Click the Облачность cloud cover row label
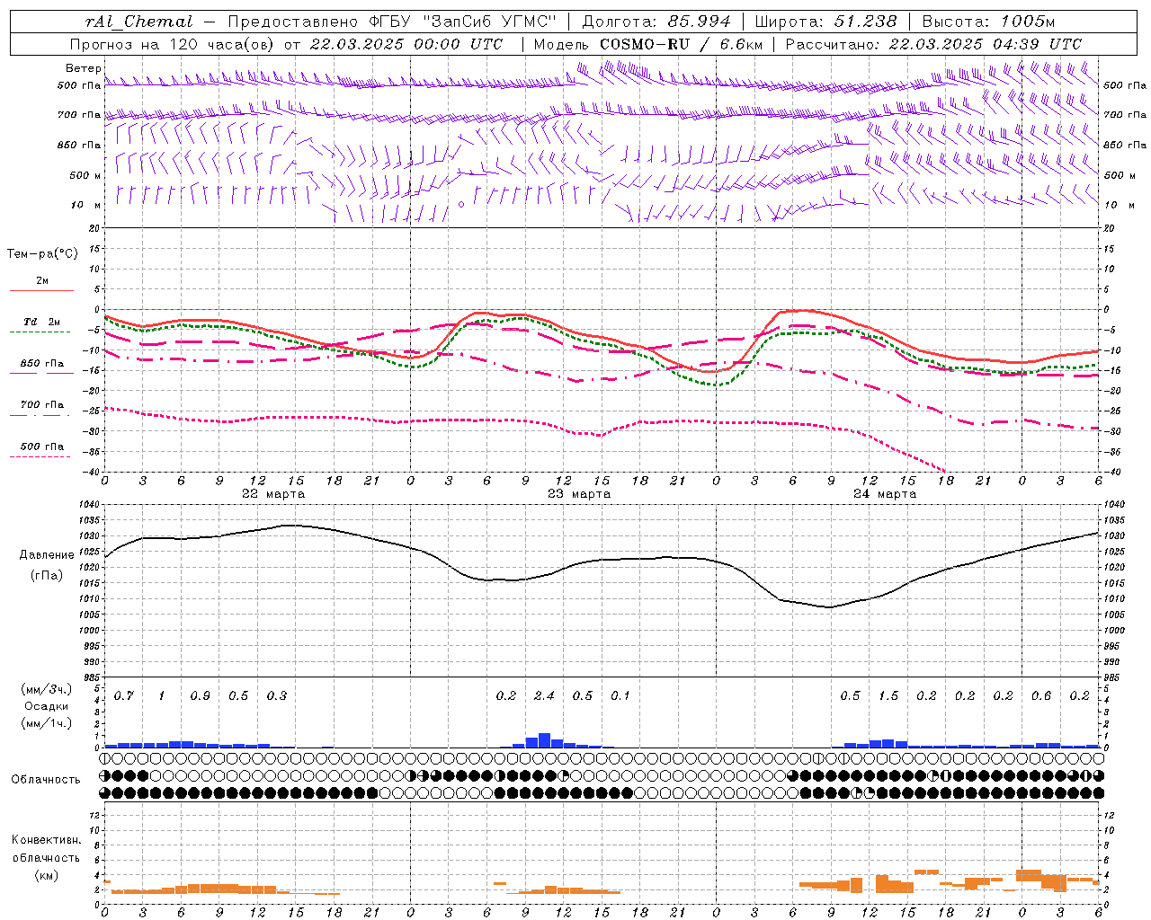Viewport: 1151px width, 920px height. click(46, 780)
